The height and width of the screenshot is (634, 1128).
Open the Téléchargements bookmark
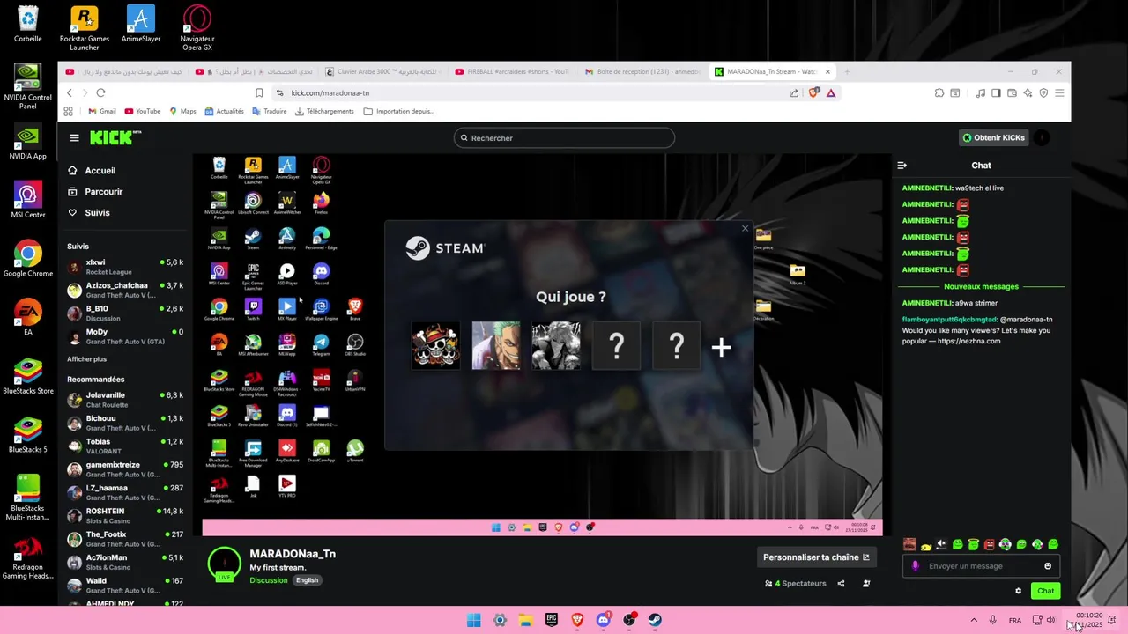click(324, 112)
